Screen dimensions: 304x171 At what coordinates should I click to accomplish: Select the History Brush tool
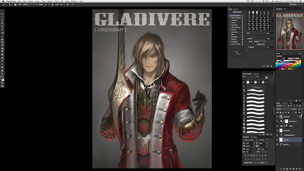click(x=2, y=42)
